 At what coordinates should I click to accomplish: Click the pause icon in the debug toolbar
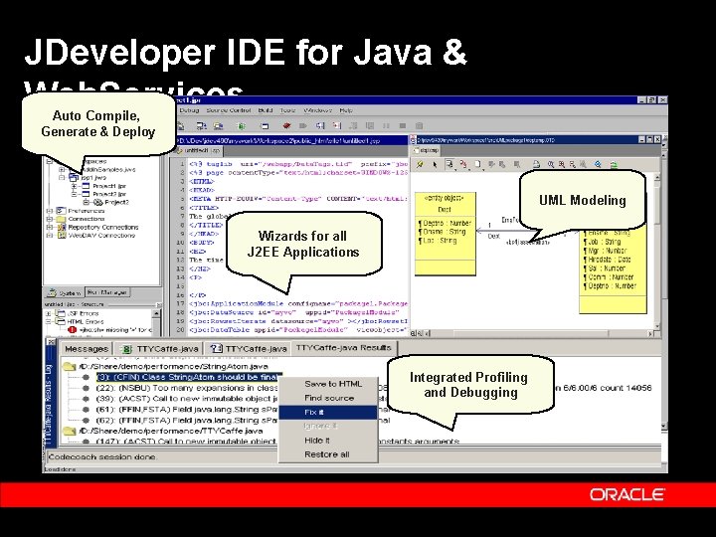pyautogui.click(x=386, y=125)
